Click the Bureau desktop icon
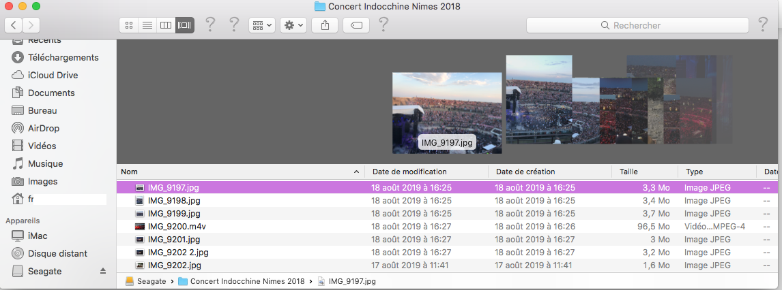782x290 pixels. coord(18,110)
